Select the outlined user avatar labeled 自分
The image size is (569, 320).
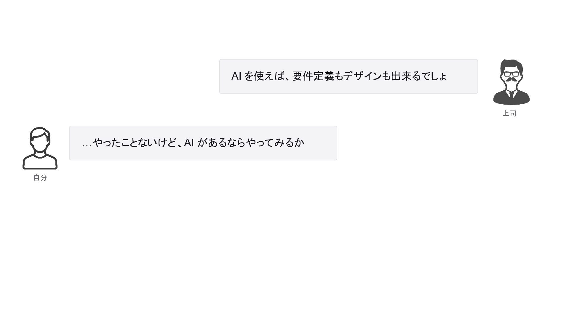[40, 148]
